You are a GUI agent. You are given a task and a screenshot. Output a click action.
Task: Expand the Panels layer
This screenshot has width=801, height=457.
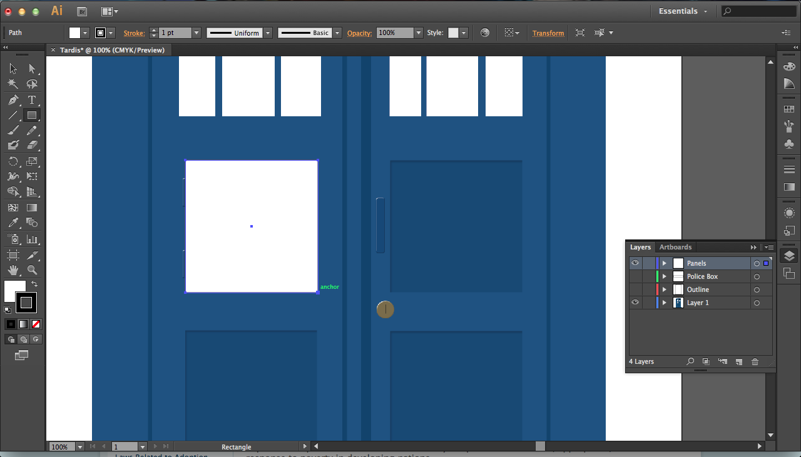pyautogui.click(x=664, y=263)
